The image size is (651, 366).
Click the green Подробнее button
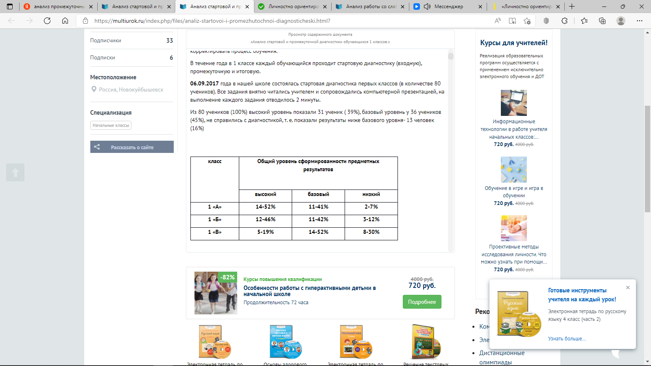(x=422, y=302)
